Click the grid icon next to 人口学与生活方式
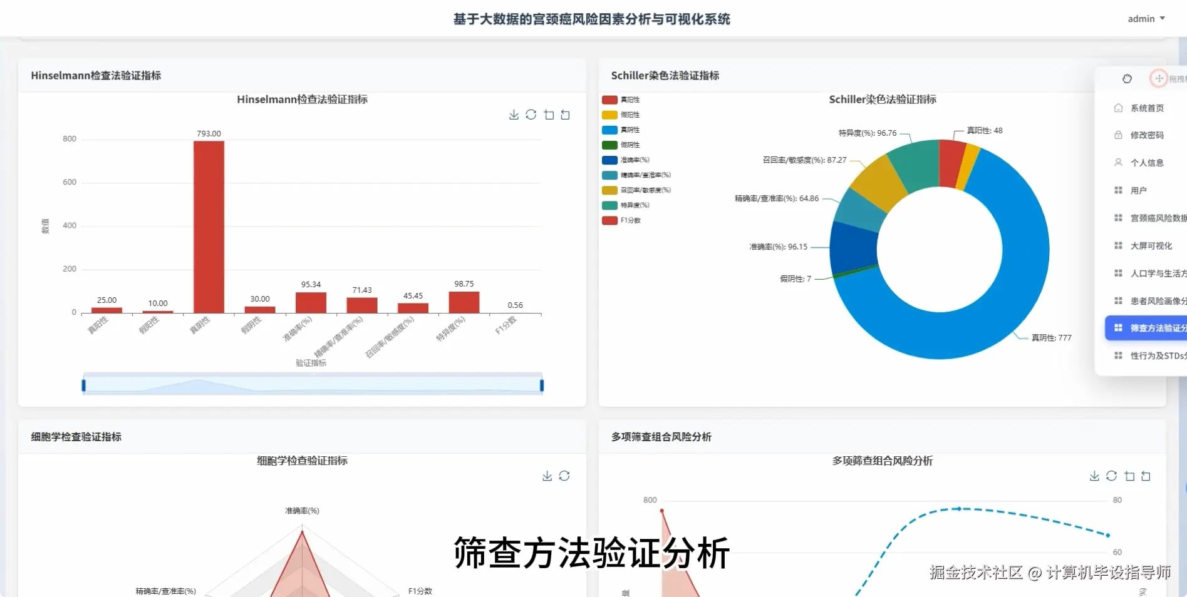 pos(1118,273)
